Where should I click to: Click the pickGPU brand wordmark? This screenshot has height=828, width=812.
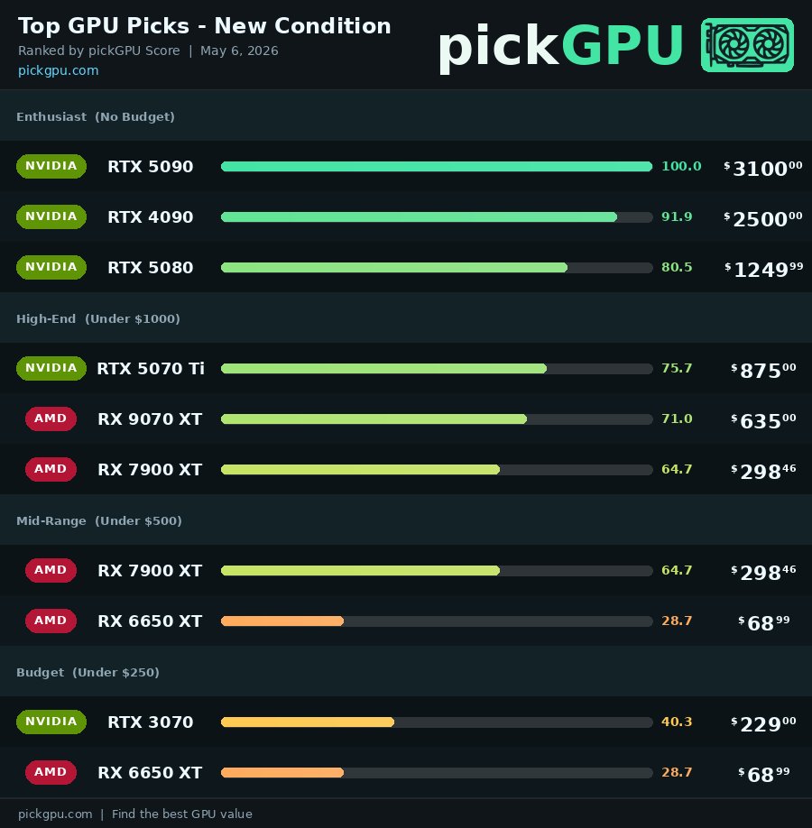pos(561,47)
